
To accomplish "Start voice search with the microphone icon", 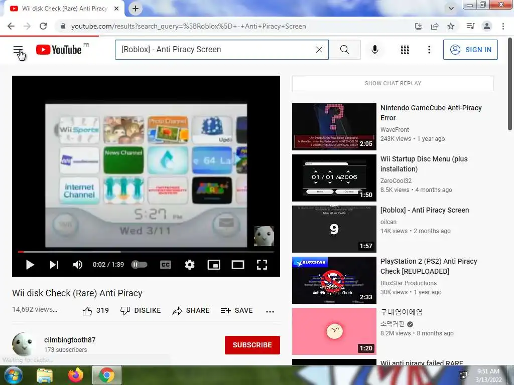I will [x=374, y=50].
